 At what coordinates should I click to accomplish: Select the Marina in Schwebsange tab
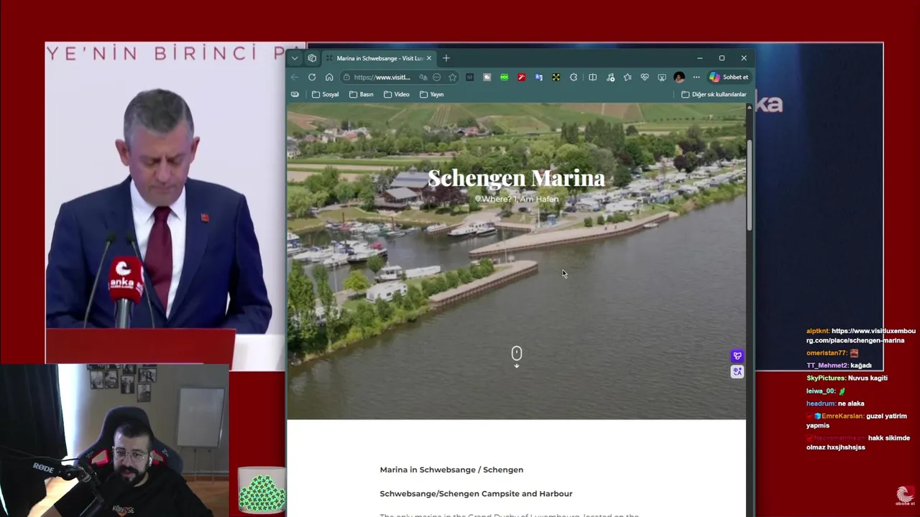coord(379,58)
